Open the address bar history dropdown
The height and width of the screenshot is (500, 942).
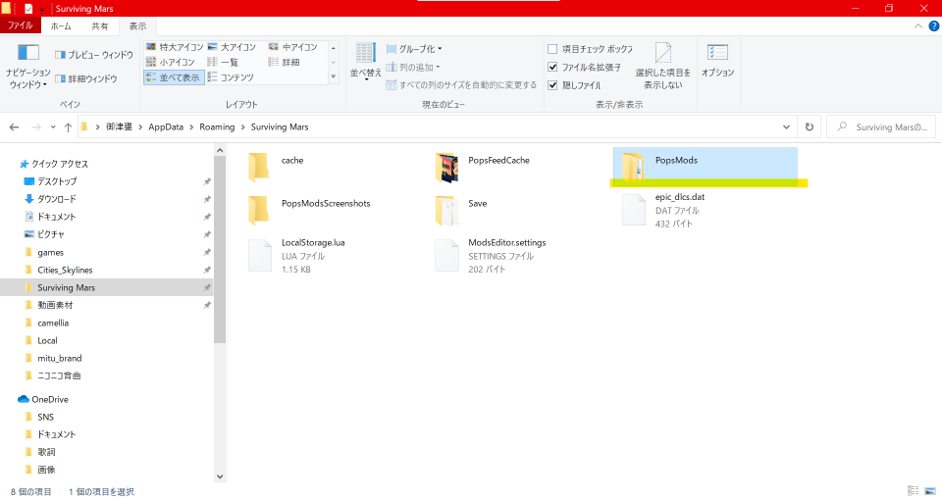click(x=786, y=127)
